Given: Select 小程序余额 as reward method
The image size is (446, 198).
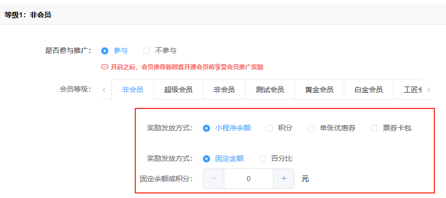Looking at the screenshot, I should [227, 128].
